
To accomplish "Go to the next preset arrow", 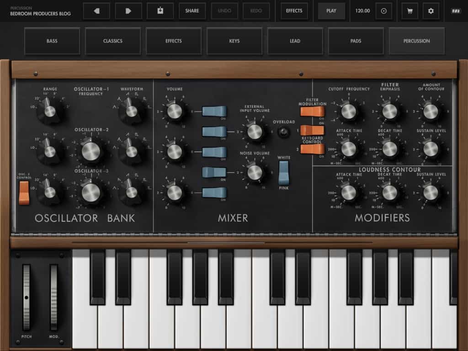I will click(128, 11).
